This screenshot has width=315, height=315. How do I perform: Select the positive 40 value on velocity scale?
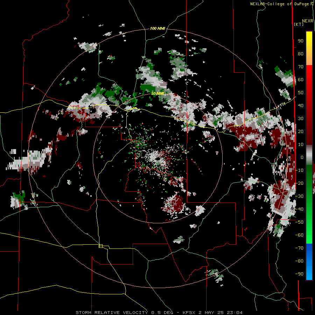(x=301, y=106)
